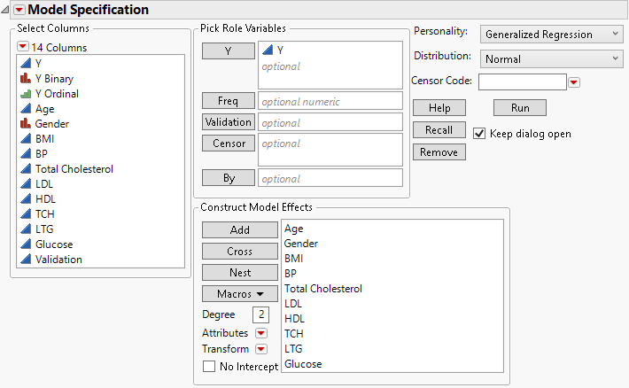This screenshot has height=388, width=629.
Task: Click the red triangle beside Censor Code field
Action: click(x=574, y=82)
